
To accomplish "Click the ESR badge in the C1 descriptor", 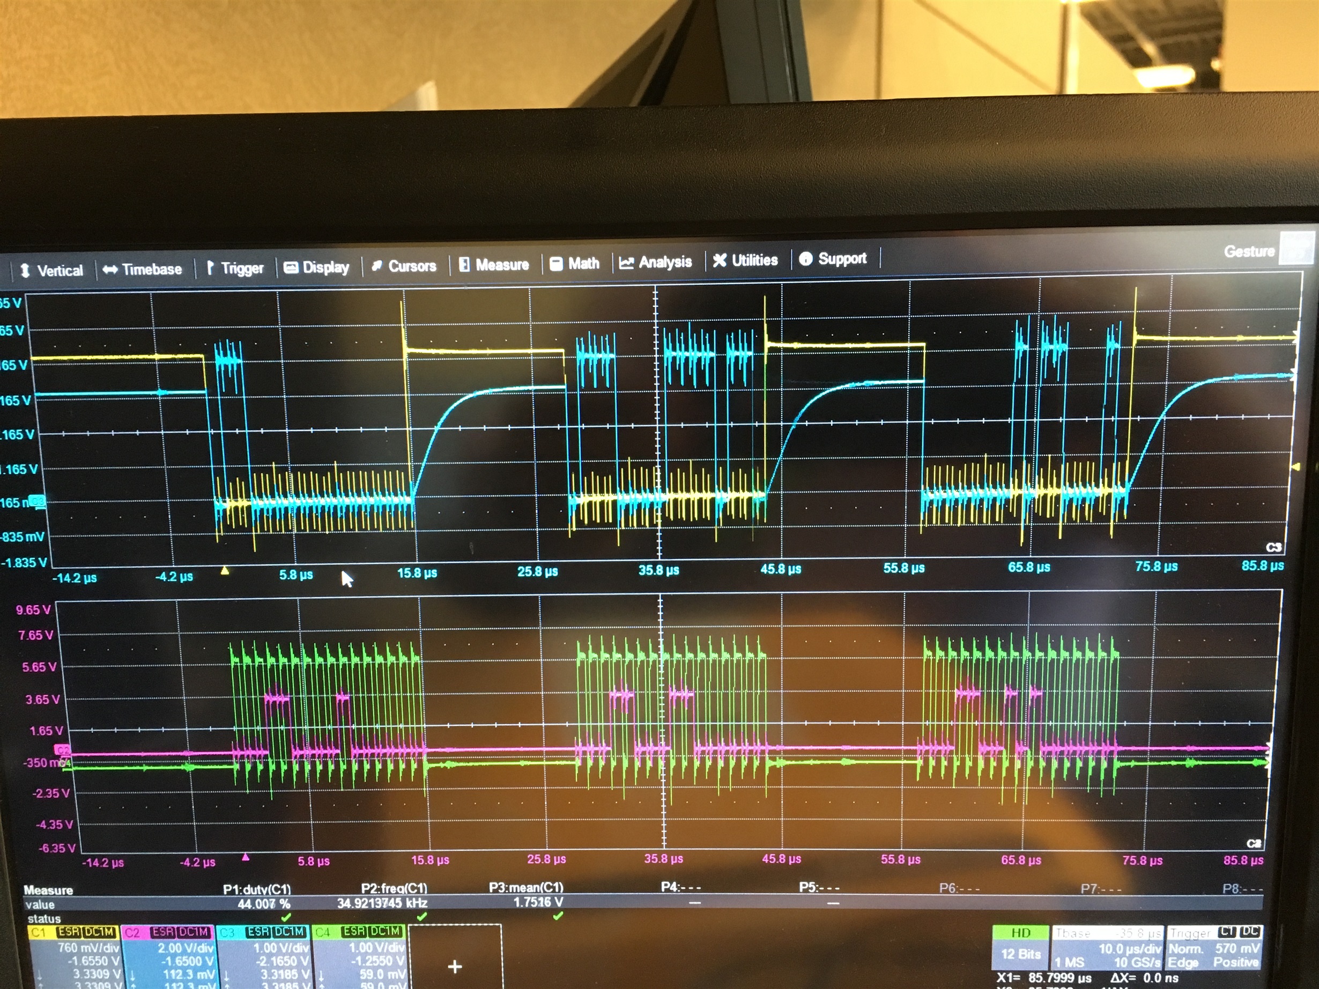I will [69, 932].
